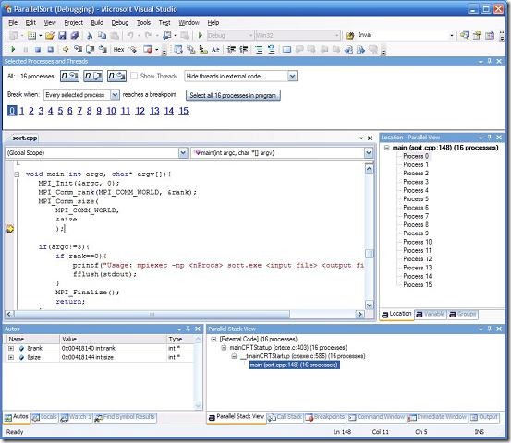Click first process stepping mode icon button
The width and height of the screenshot is (511, 443).
click(69, 76)
